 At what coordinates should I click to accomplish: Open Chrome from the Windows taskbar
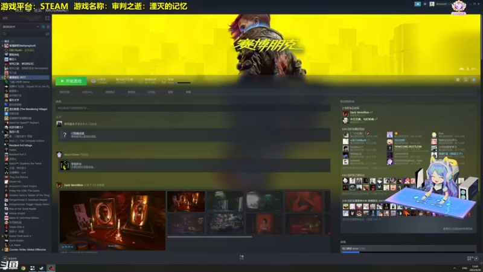point(23,268)
